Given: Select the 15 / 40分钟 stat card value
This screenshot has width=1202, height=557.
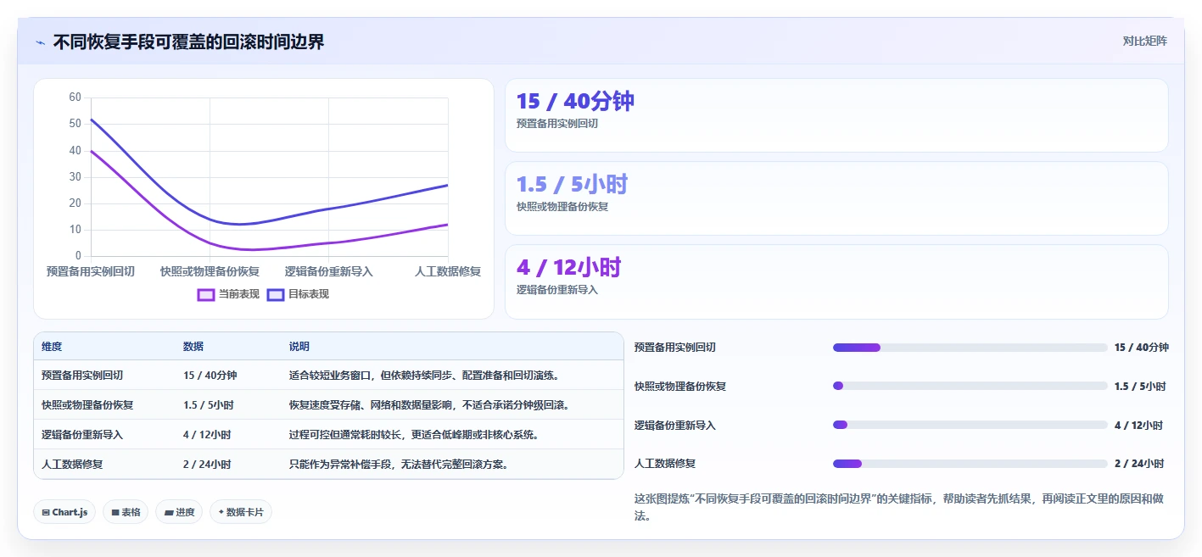Looking at the screenshot, I should point(575,101).
